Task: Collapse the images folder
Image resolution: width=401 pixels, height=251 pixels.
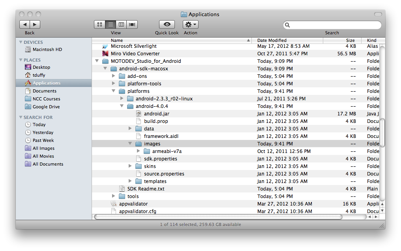Action: 130,143
